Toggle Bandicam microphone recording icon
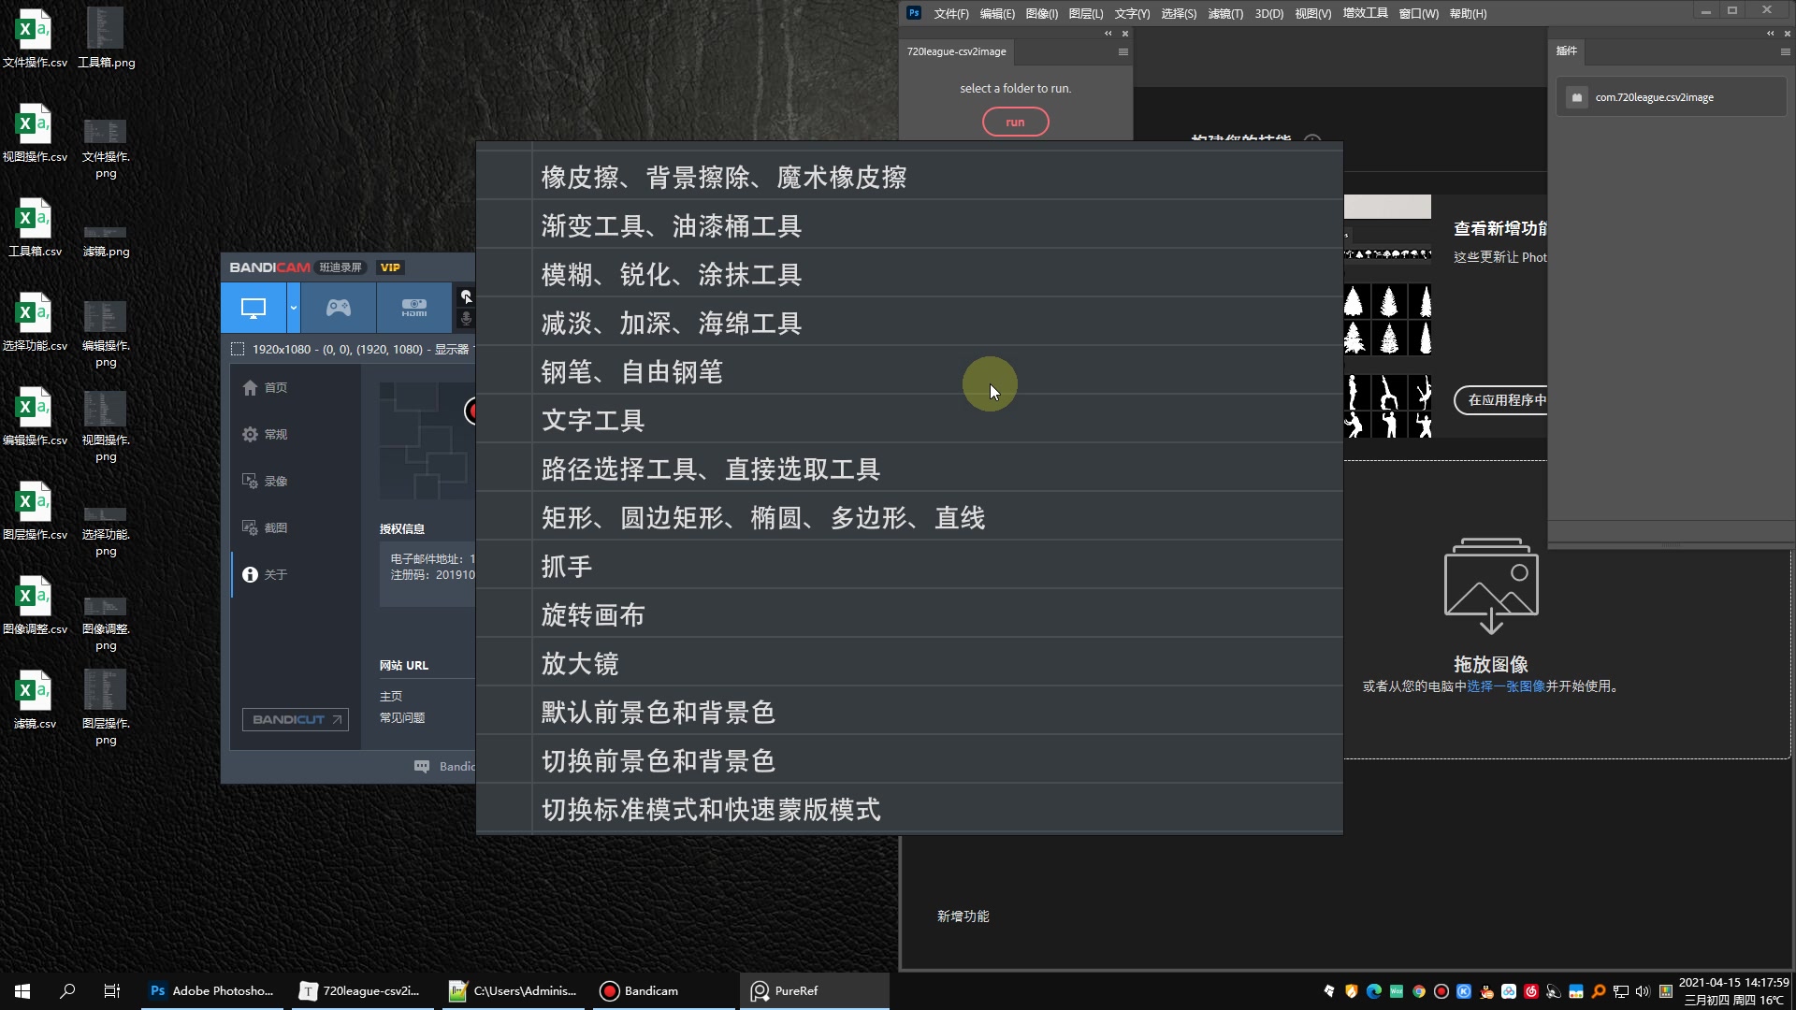This screenshot has width=1796, height=1010. [x=466, y=319]
